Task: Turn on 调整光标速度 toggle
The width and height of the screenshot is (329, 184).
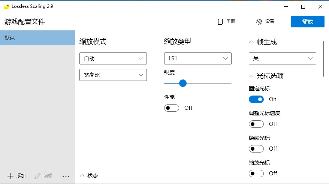Action: [256, 124]
